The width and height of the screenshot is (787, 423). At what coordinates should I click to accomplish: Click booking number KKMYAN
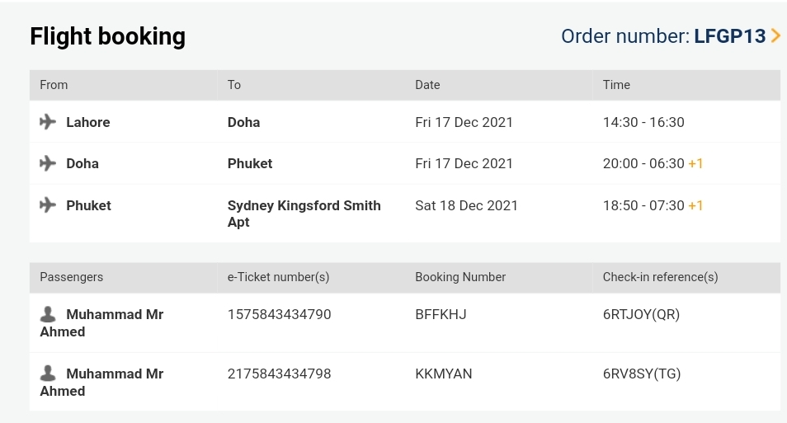(x=444, y=374)
